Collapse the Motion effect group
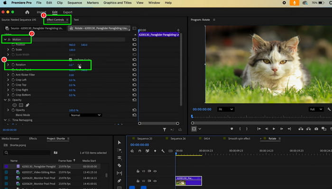 coord(5,39)
